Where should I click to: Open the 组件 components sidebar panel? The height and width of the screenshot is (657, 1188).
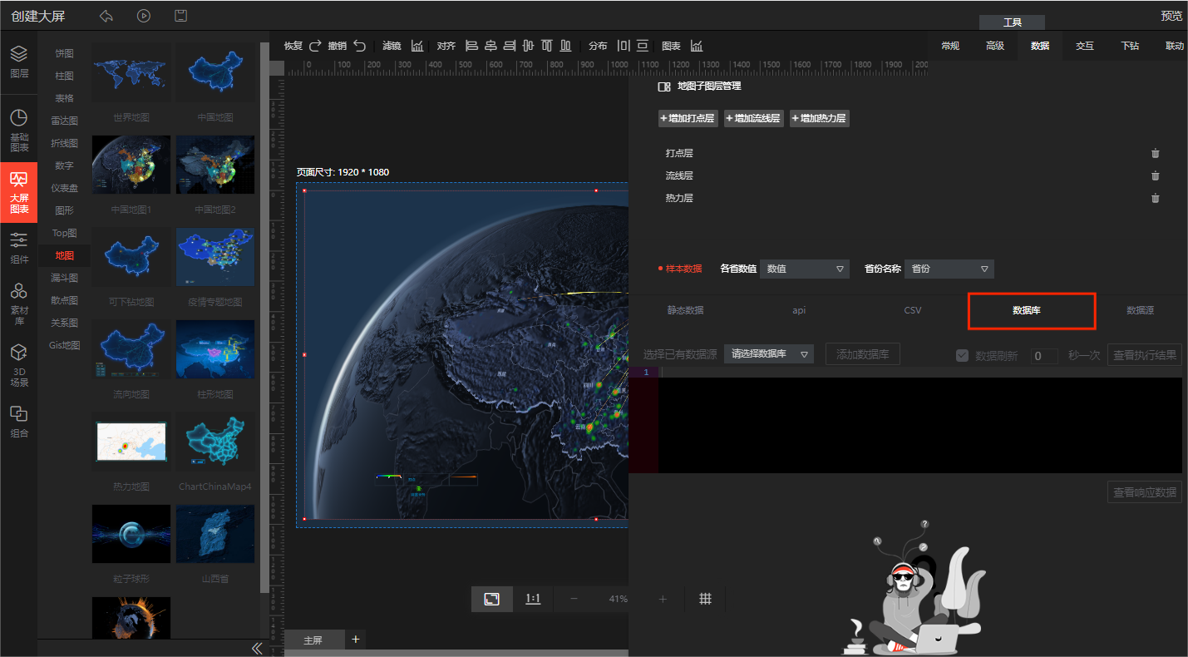click(x=18, y=248)
